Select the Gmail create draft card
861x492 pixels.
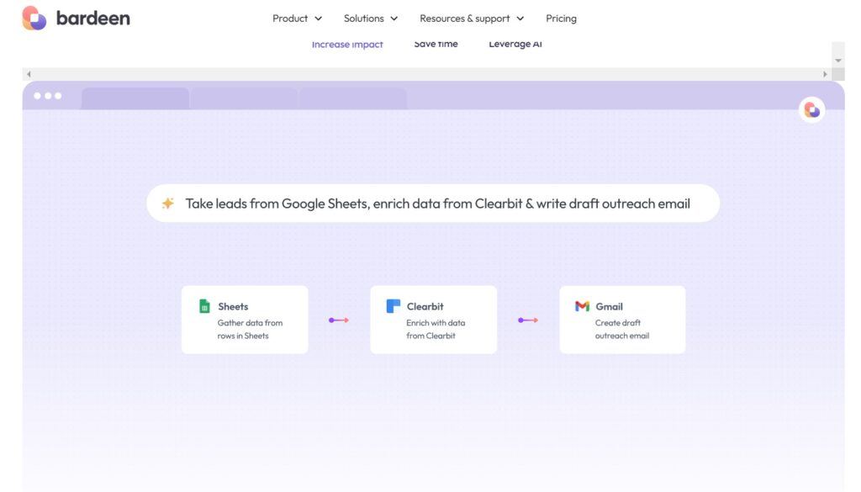622,320
